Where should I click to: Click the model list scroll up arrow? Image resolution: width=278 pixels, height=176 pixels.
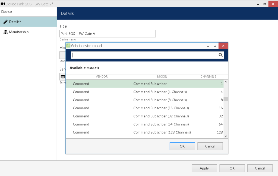[226, 82]
